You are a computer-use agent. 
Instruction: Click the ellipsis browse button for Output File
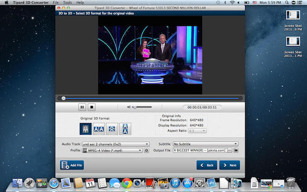pos(229,150)
